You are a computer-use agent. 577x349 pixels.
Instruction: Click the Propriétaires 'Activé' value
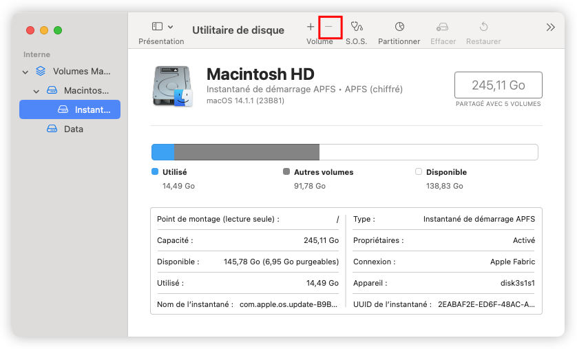click(x=524, y=240)
